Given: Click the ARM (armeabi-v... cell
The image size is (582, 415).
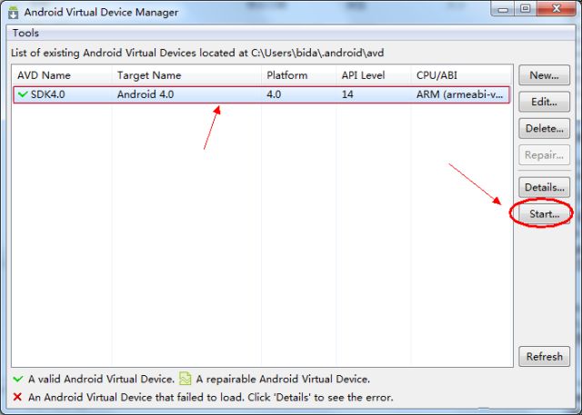Looking at the screenshot, I should coord(459,94).
